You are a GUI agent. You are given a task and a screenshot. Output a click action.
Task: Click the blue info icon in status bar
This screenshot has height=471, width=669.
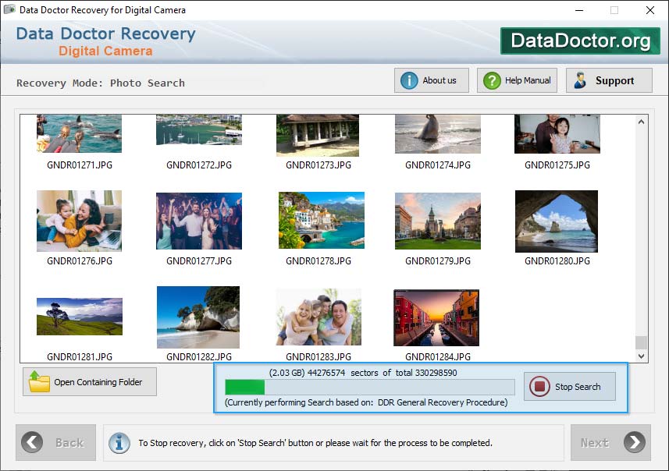tap(119, 442)
